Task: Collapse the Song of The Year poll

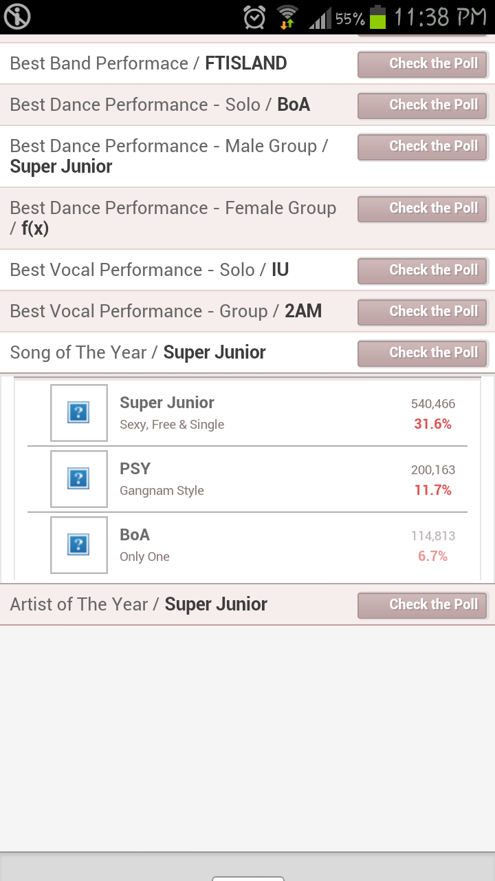Action: tap(422, 353)
